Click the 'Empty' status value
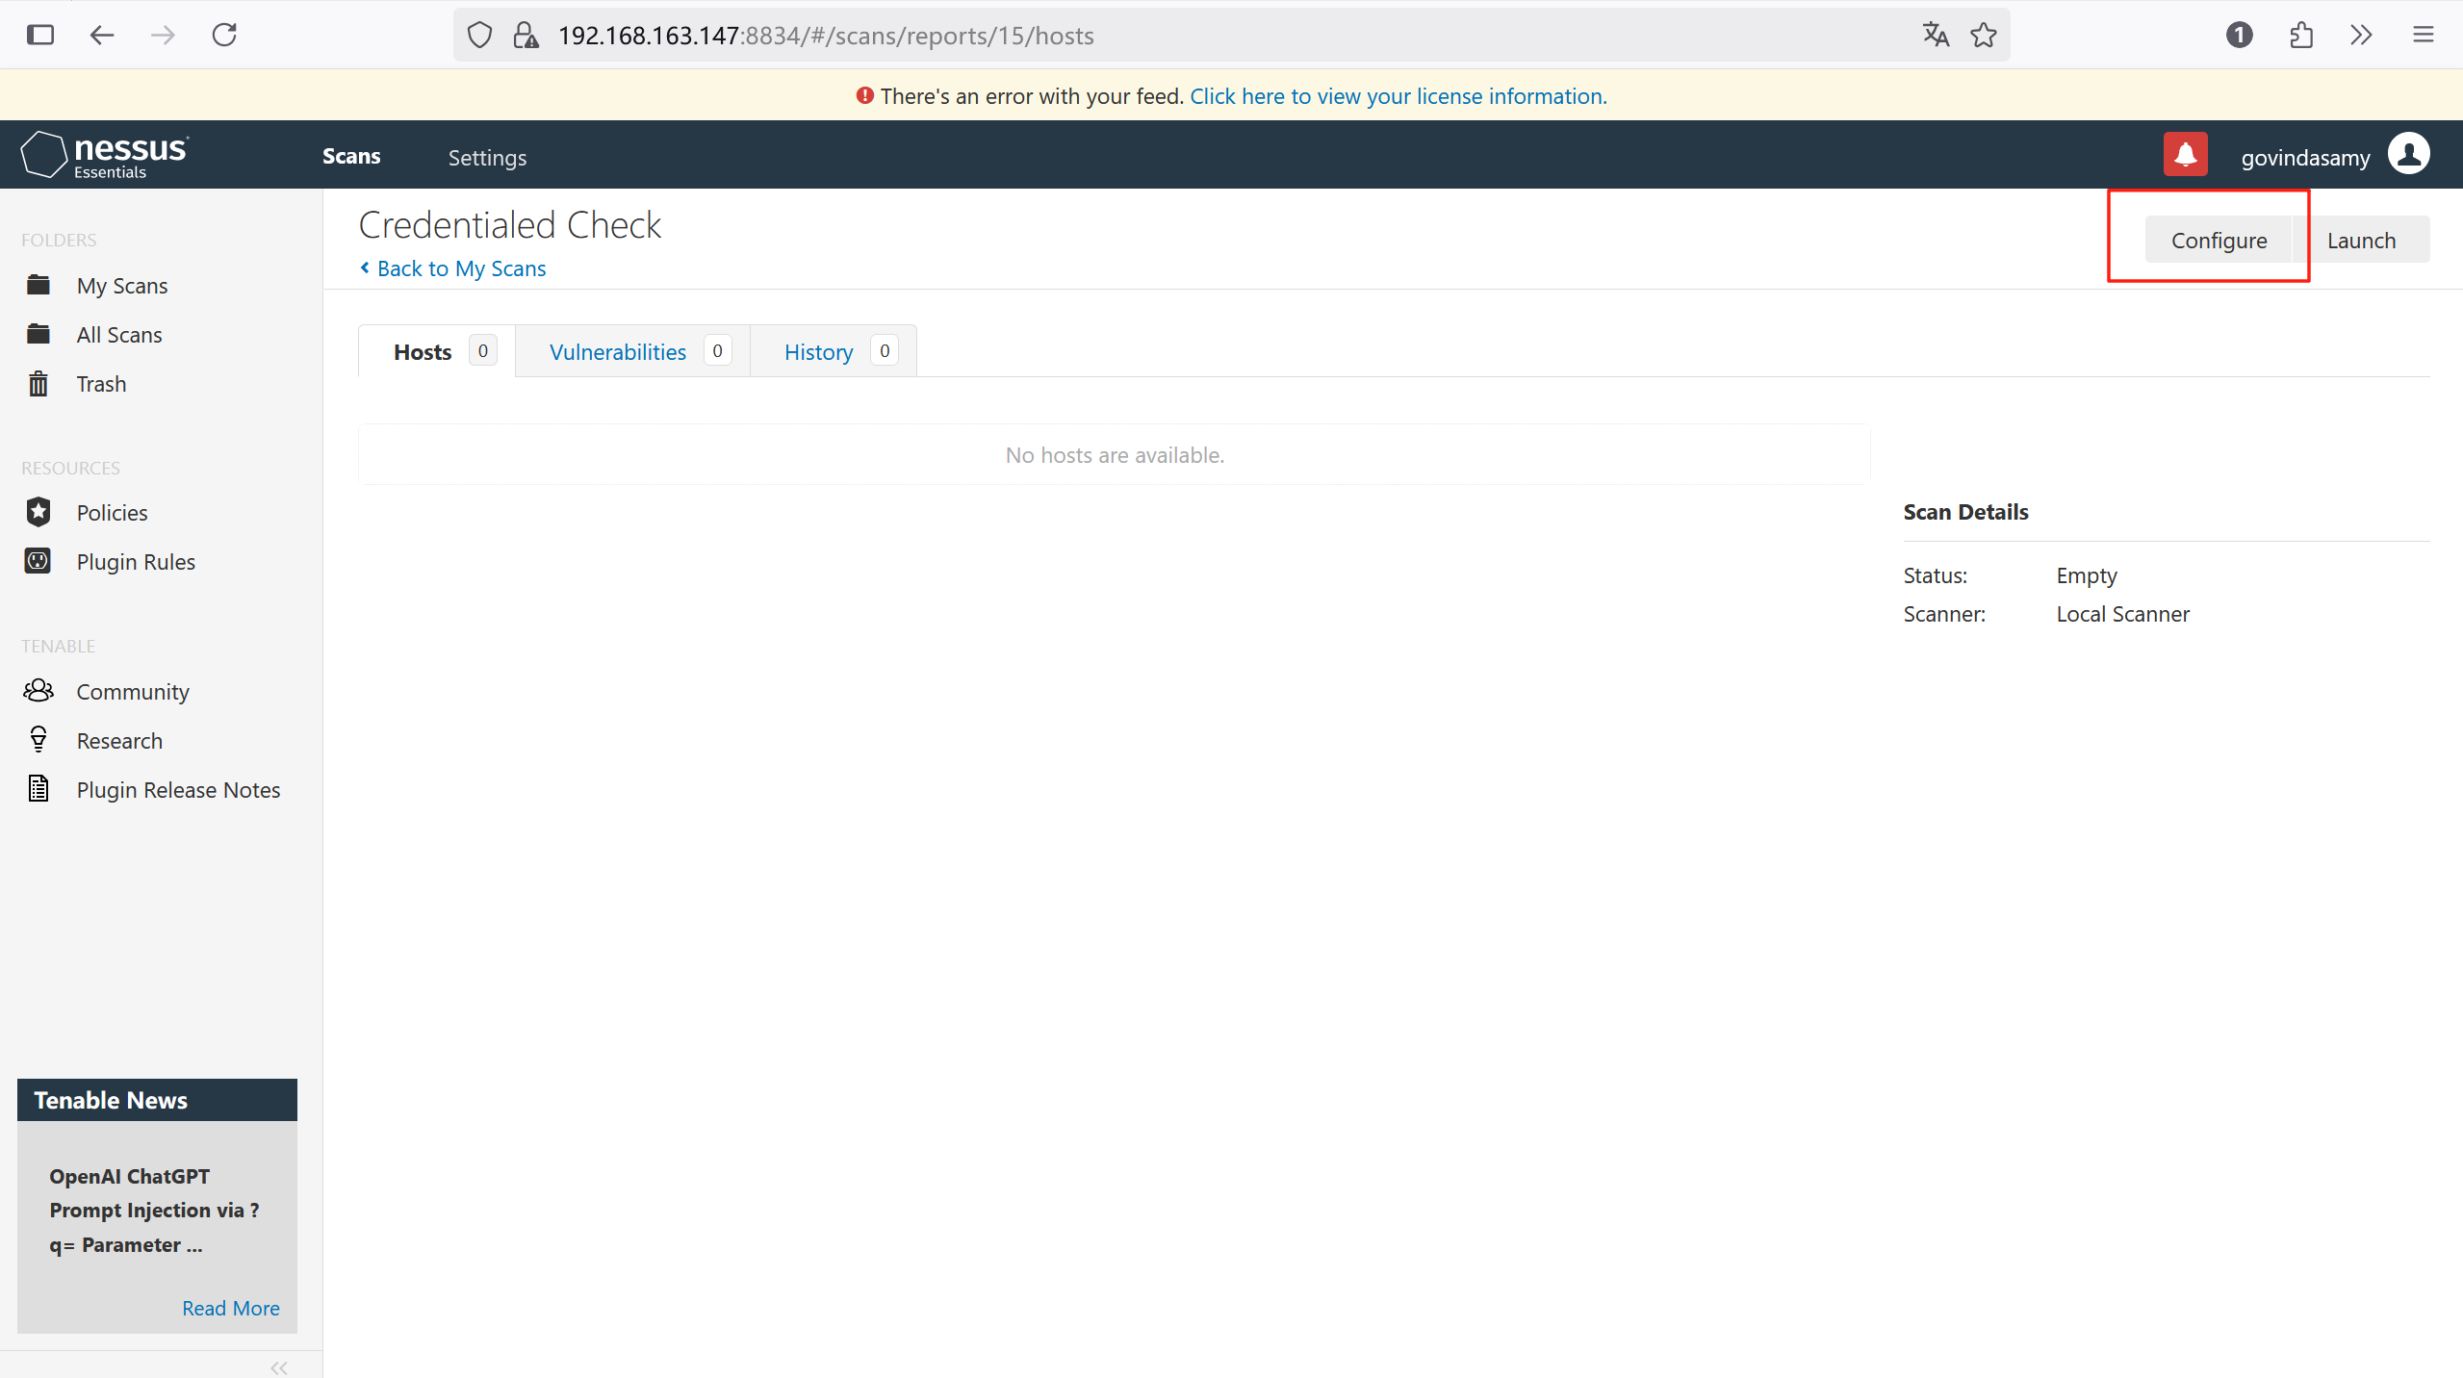 tap(2087, 575)
